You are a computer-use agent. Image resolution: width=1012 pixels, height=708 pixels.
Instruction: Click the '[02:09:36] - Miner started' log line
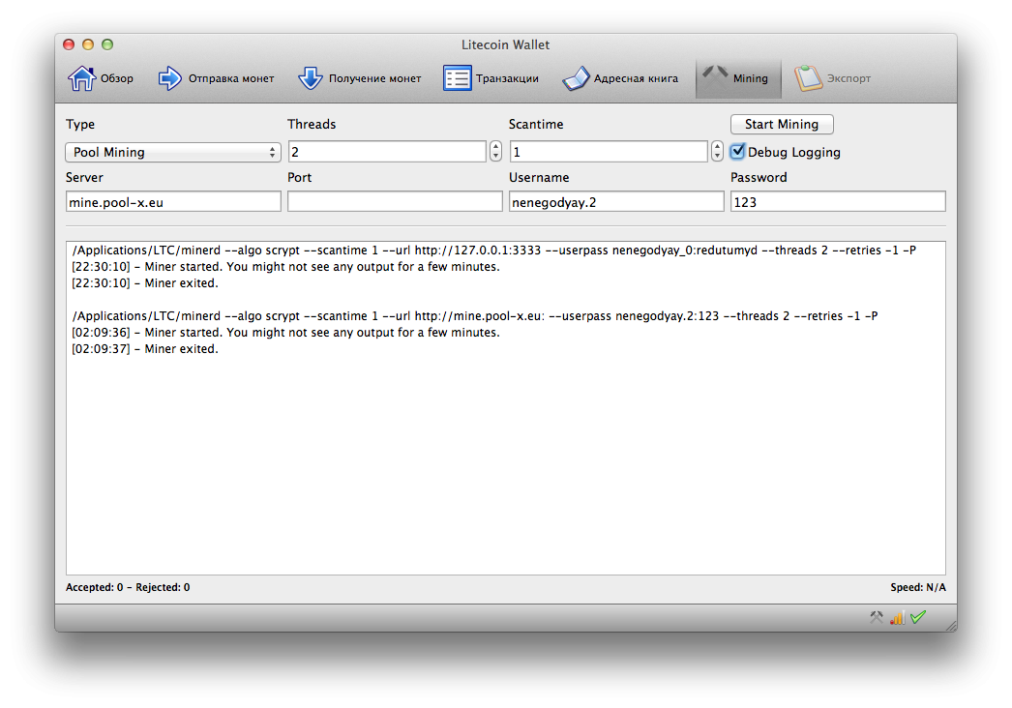pos(286,333)
